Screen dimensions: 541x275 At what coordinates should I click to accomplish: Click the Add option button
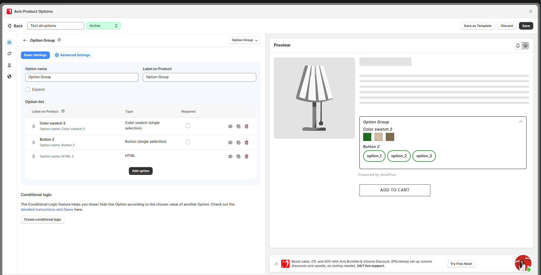click(140, 171)
